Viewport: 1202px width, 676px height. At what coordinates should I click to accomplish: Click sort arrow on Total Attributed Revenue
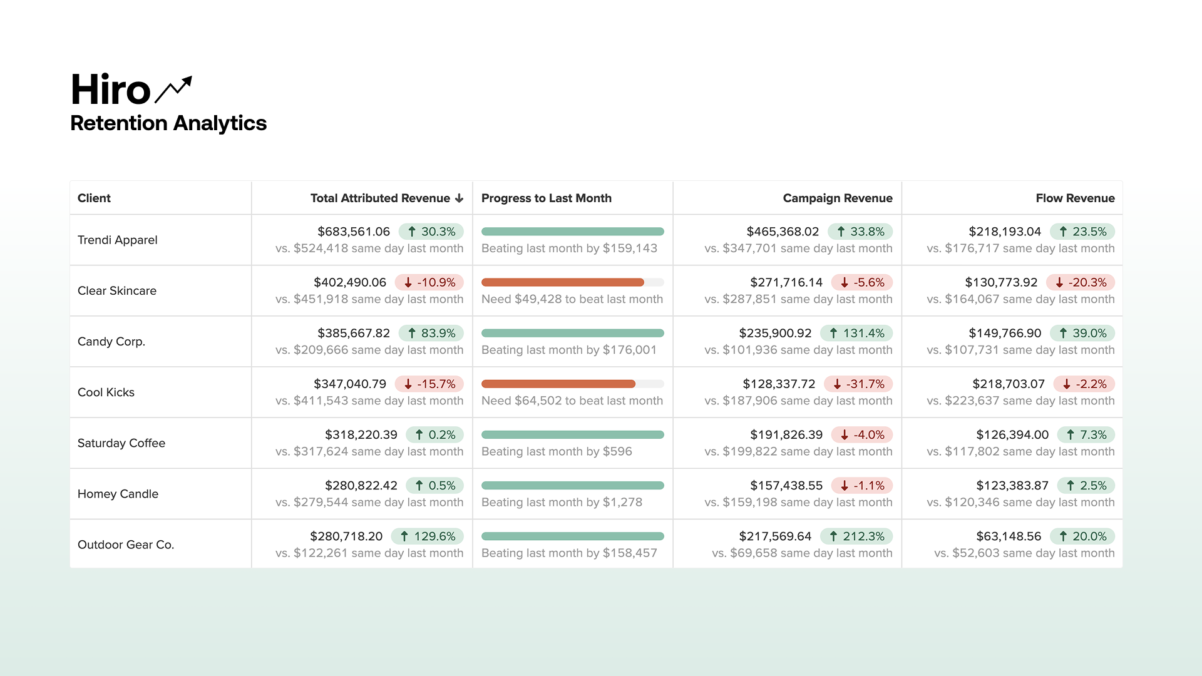[x=460, y=198]
